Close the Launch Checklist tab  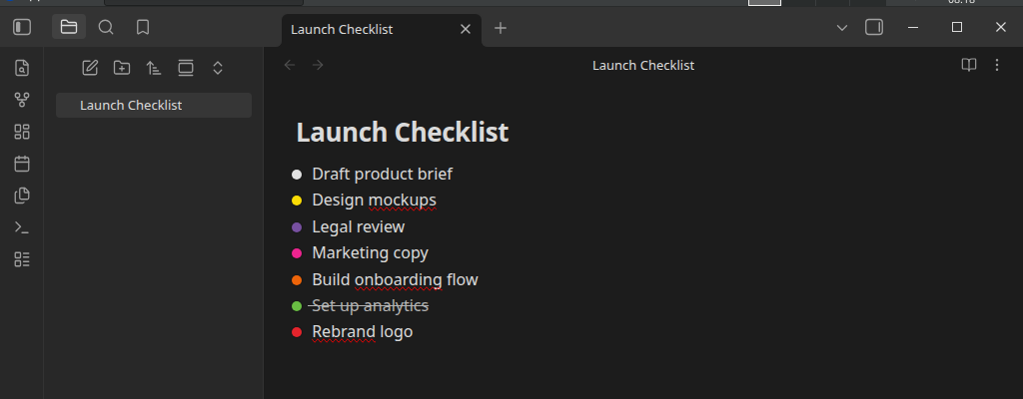(466, 29)
